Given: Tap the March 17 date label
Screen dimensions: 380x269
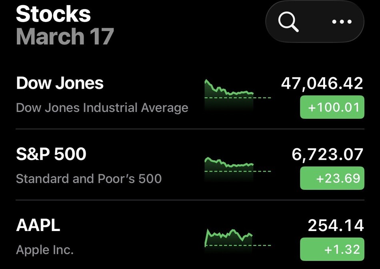Looking at the screenshot, I should point(65,36).
